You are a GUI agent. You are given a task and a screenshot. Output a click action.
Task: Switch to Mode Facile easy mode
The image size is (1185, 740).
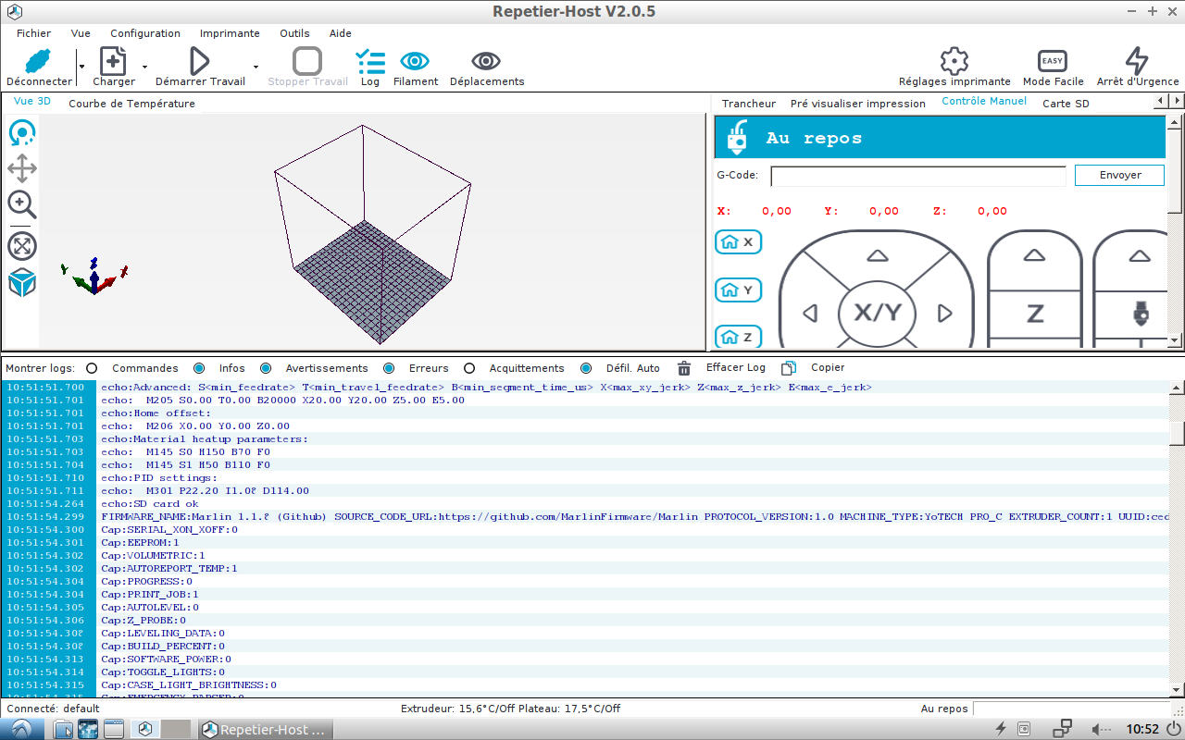click(1053, 62)
